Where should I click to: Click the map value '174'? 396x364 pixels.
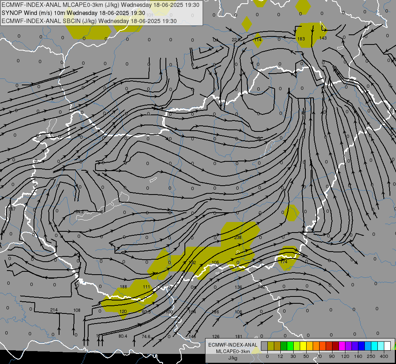coord(284,262)
